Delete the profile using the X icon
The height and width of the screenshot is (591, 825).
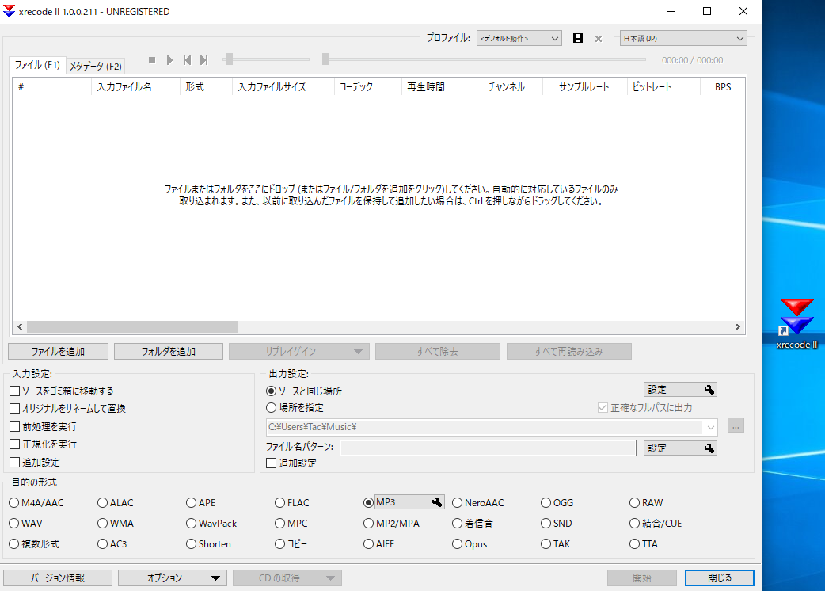click(x=598, y=37)
